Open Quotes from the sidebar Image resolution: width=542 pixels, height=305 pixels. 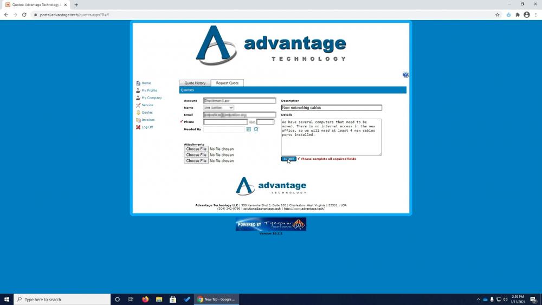(x=147, y=112)
